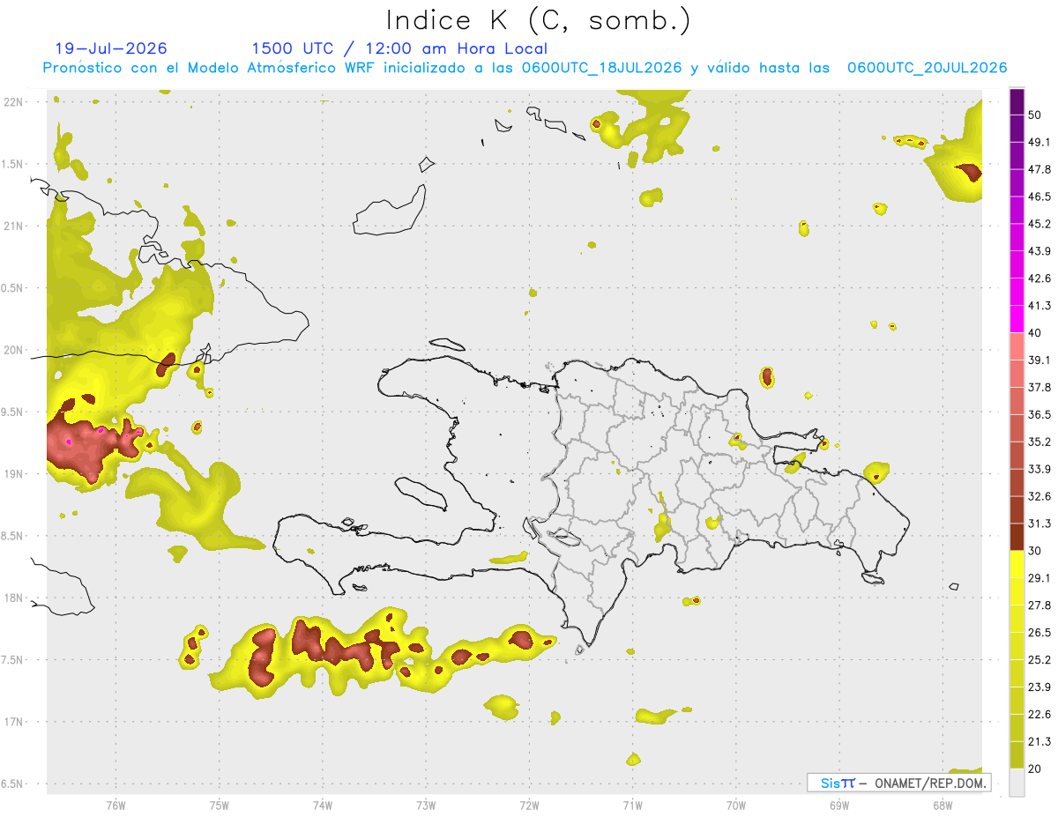The image size is (1058, 817).
Task: Click the colorbar value "41.3"
Action: coord(1039,306)
